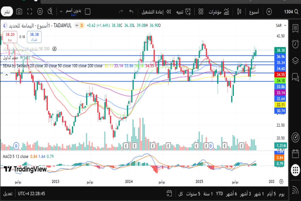This screenshot has width=301, height=201.
Task: Toggle the D data-mode pill beside TADAWUL
Action: [81, 26]
